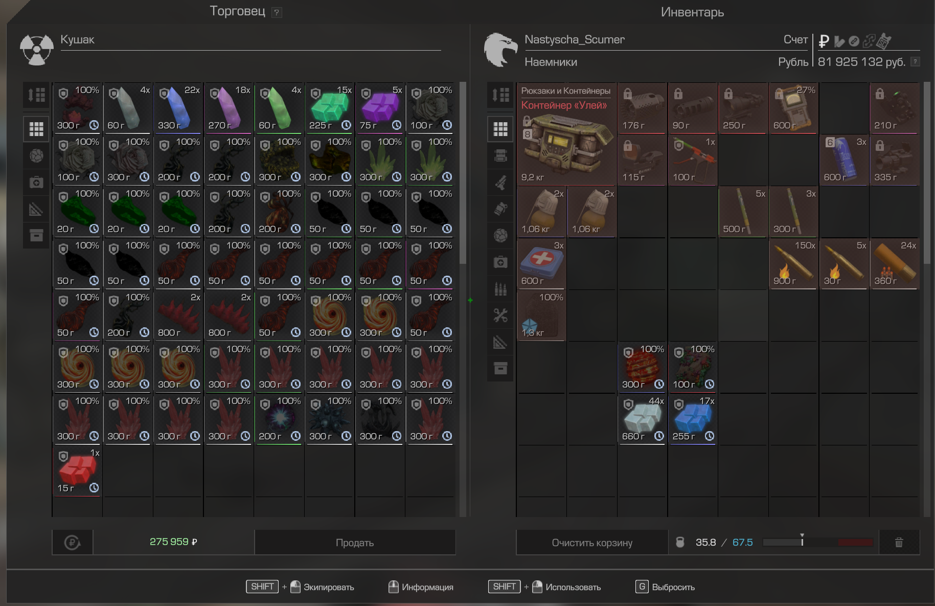935x606 pixels.
Task: Filter inventory by artifacts category
Action: click(x=500, y=235)
